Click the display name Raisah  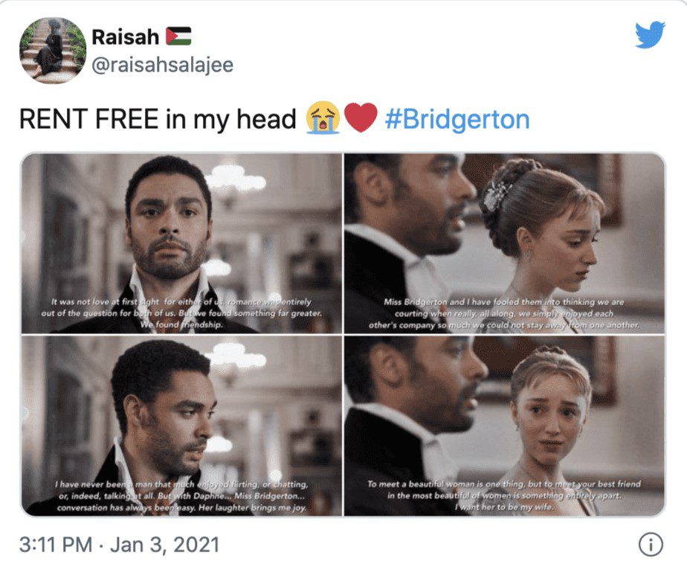click(126, 36)
